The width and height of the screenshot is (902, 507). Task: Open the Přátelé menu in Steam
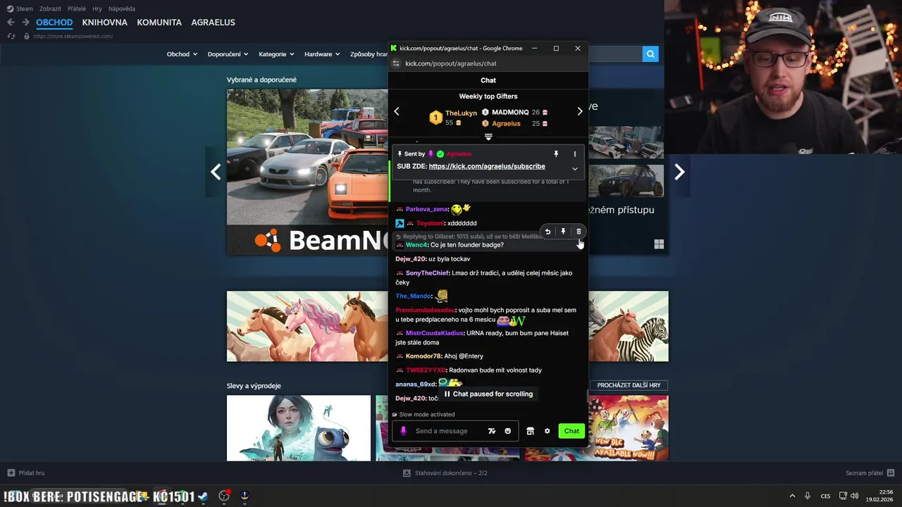point(77,8)
